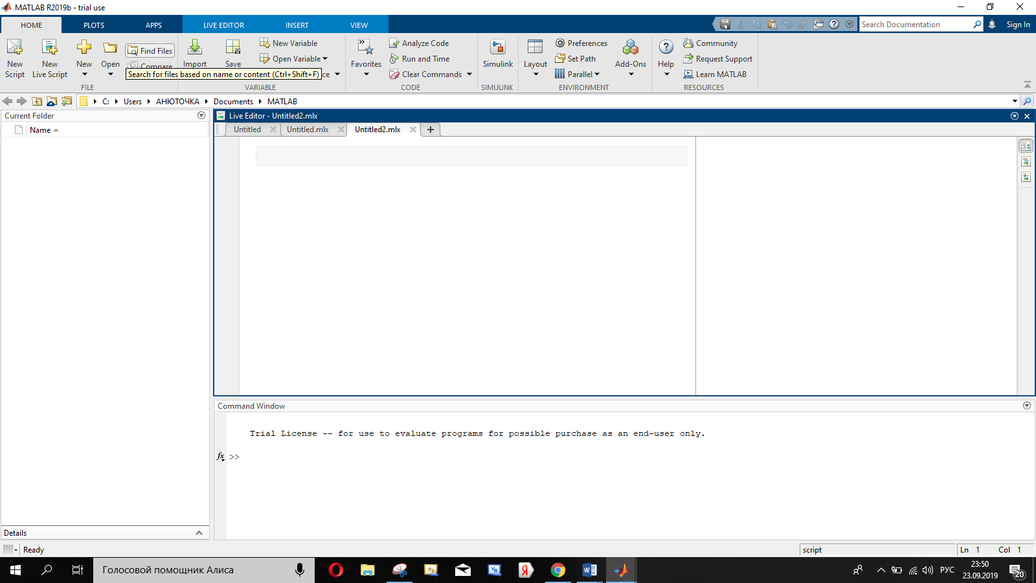Select the Untitled editor tab
The width and height of the screenshot is (1036, 583).
click(247, 130)
